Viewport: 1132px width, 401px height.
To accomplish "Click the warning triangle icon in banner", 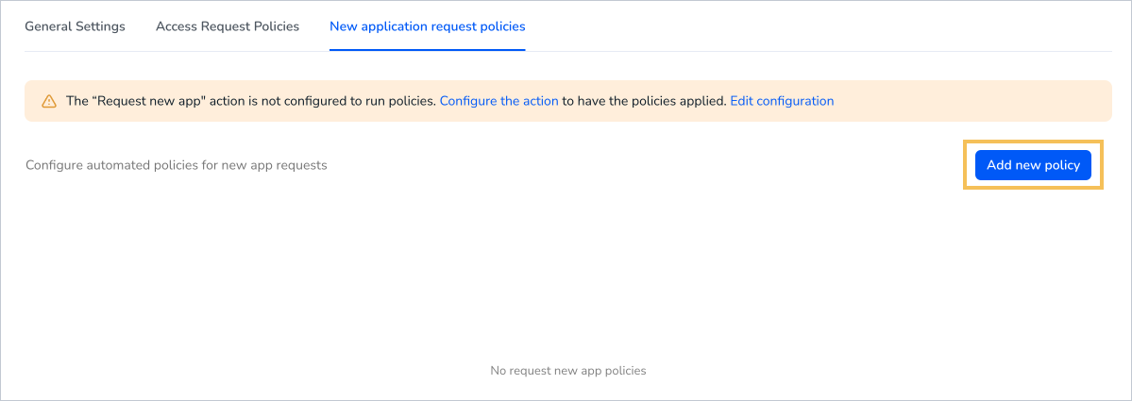I will (x=48, y=101).
